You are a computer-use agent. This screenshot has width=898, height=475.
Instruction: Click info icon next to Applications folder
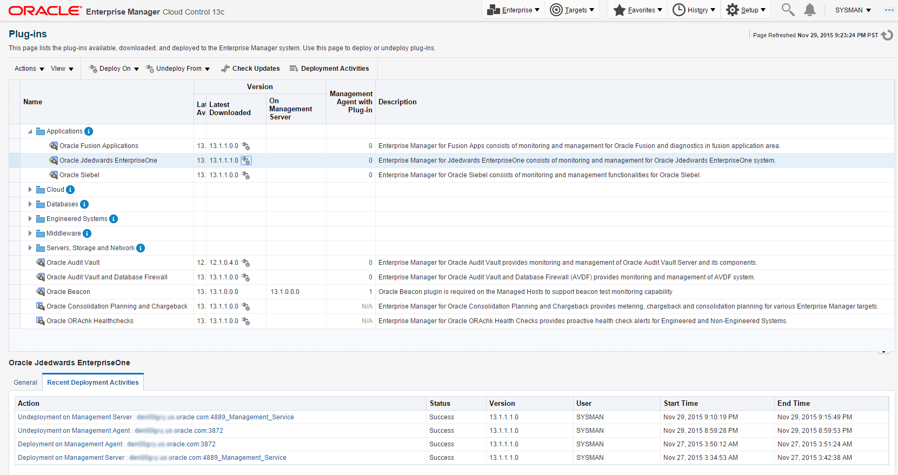(89, 131)
